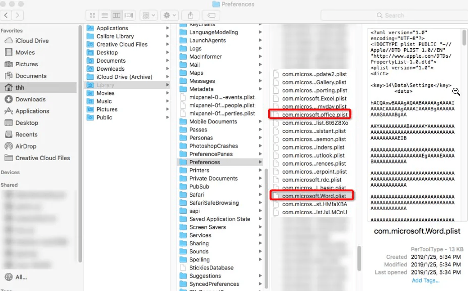The image size is (468, 291).
Task: Open Desktop in the Favorites sidebar
Action: pos(27,123)
